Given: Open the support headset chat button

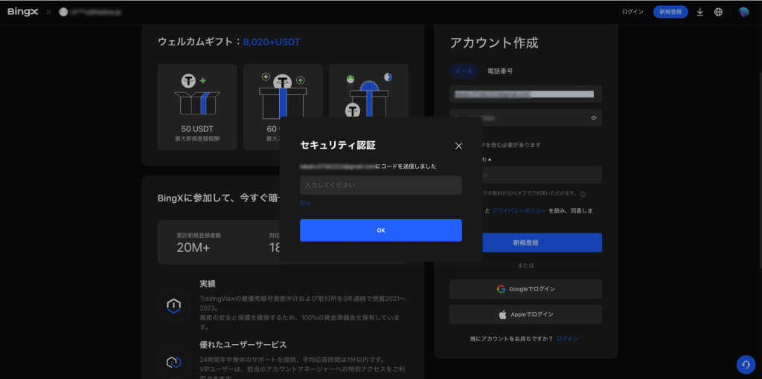Looking at the screenshot, I should click(x=745, y=364).
